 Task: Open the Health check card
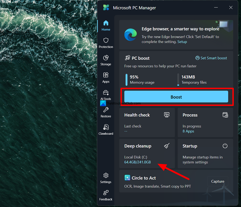[x=147, y=122]
